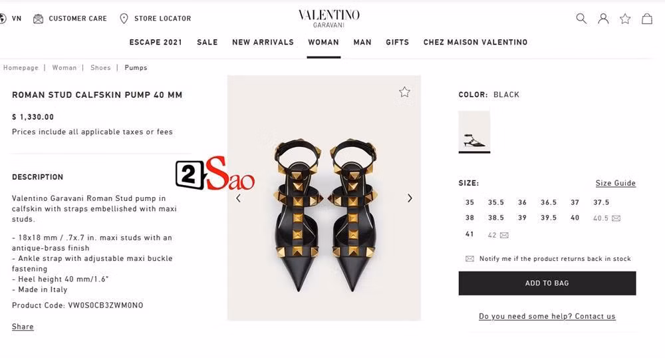The width and height of the screenshot is (665, 358).
Task: Select the black color shoe swatch
Action: [x=474, y=132]
